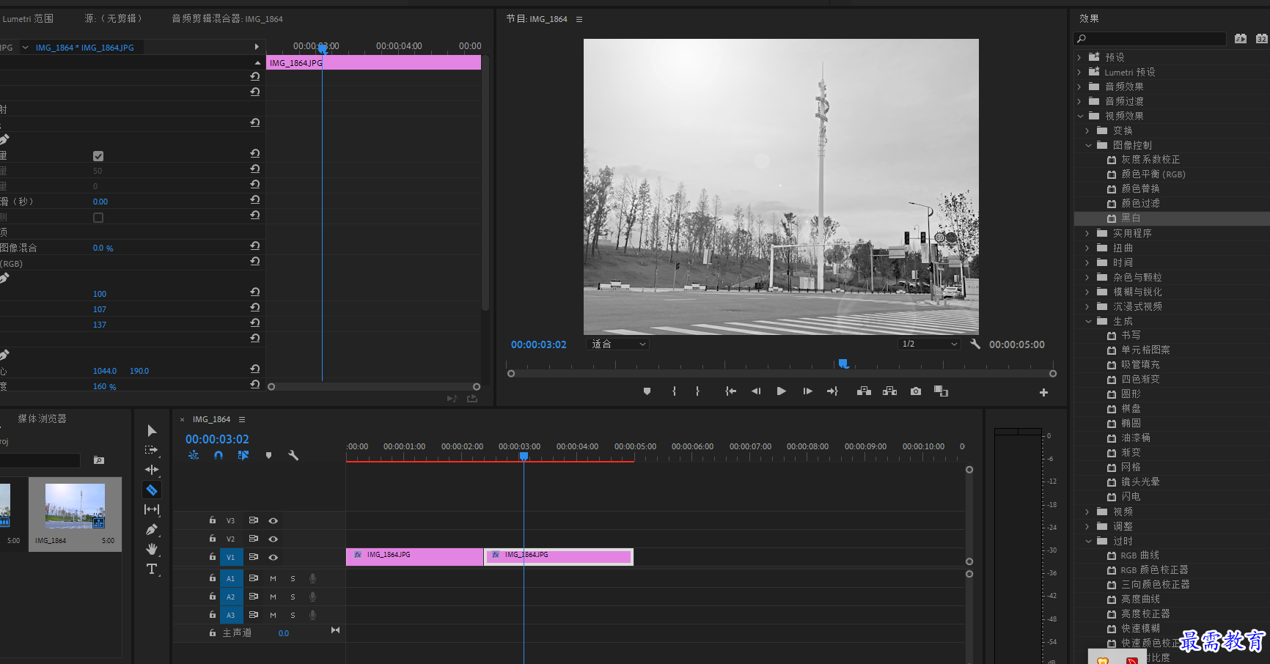Select the 黑白 effect

tap(1131, 218)
